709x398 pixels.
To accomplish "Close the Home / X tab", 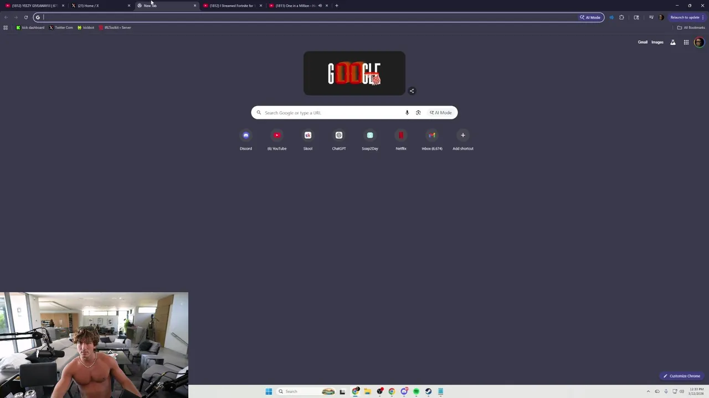I will tap(129, 6).
